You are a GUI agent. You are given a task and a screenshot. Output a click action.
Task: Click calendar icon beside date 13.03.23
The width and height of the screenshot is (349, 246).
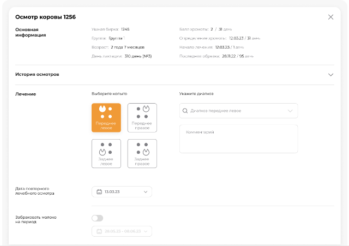pyautogui.click(x=99, y=192)
